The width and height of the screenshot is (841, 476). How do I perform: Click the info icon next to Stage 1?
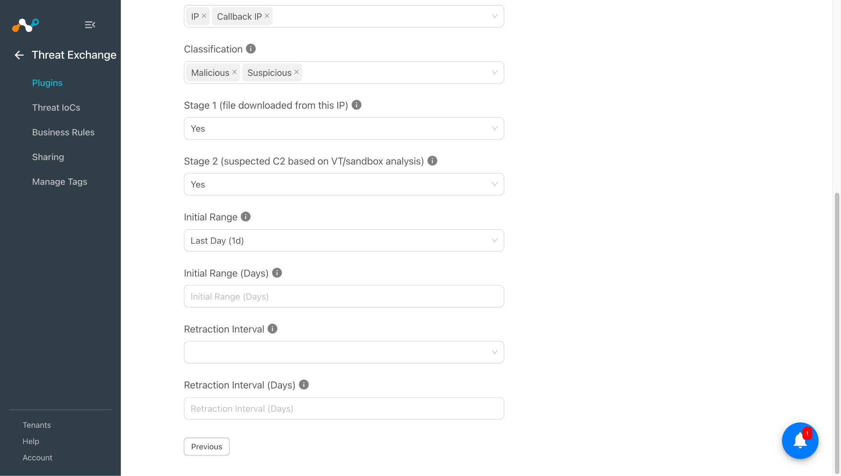tap(356, 105)
